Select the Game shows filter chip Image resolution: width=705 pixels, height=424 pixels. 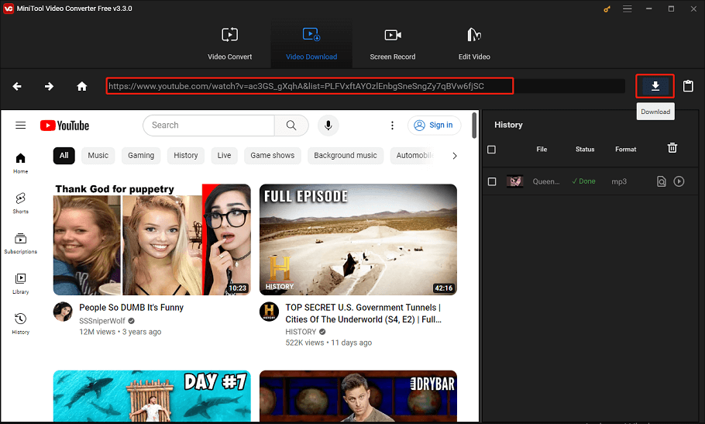click(x=273, y=156)
